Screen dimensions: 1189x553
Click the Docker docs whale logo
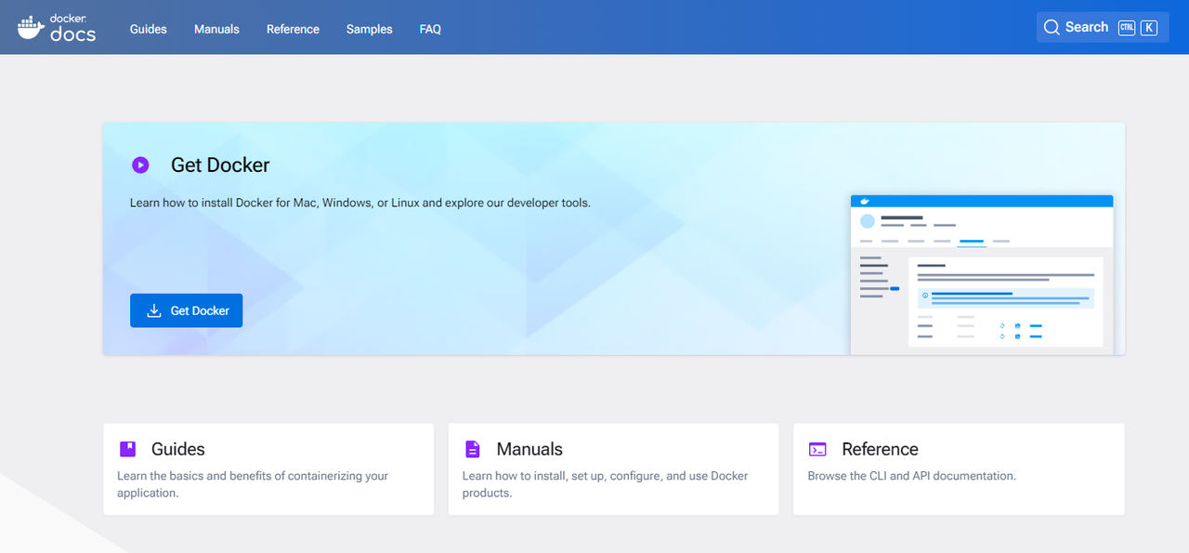point(56,27)
